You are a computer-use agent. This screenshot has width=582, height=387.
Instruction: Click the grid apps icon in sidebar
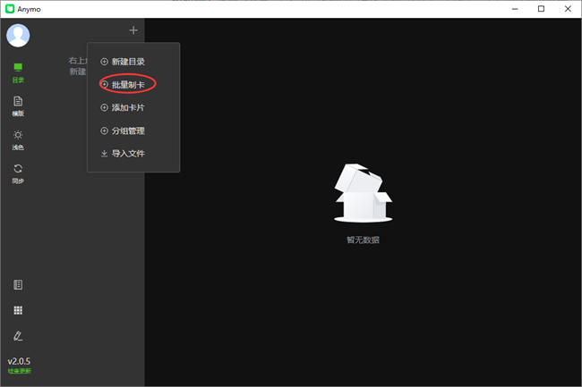(x=18, y=310)
